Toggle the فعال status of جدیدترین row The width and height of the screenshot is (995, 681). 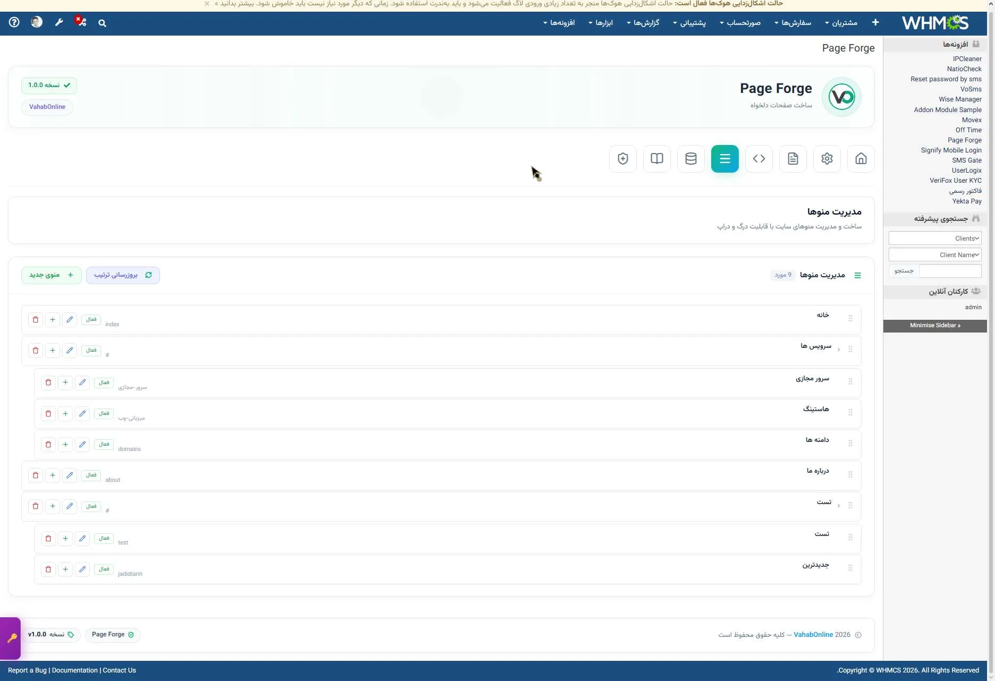coord(104,569)
